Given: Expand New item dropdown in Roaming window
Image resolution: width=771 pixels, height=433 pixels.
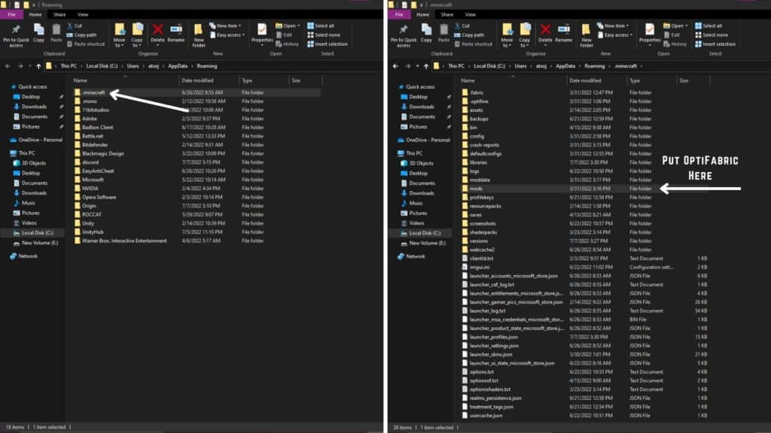Looking at the screenshot, I should click(228, 26).
